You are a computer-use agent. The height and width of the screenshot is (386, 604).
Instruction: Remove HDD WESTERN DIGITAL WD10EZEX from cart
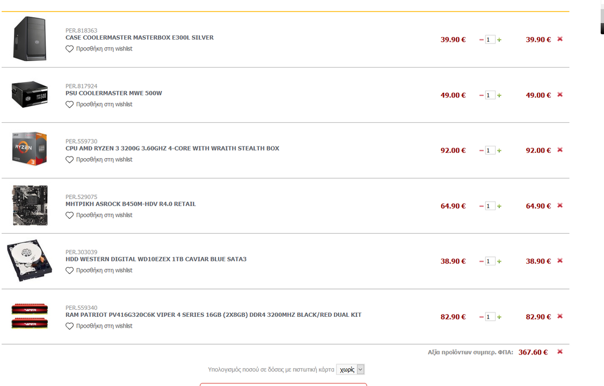560,261
